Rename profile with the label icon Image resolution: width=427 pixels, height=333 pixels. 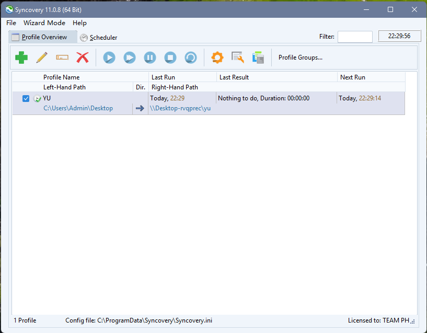coord(62,58)
